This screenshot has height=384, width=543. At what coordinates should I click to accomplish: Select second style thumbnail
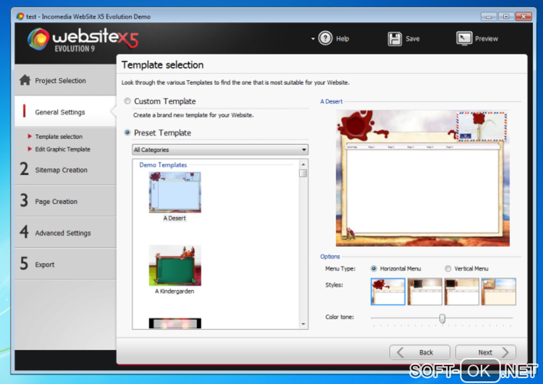pos(425,291)
